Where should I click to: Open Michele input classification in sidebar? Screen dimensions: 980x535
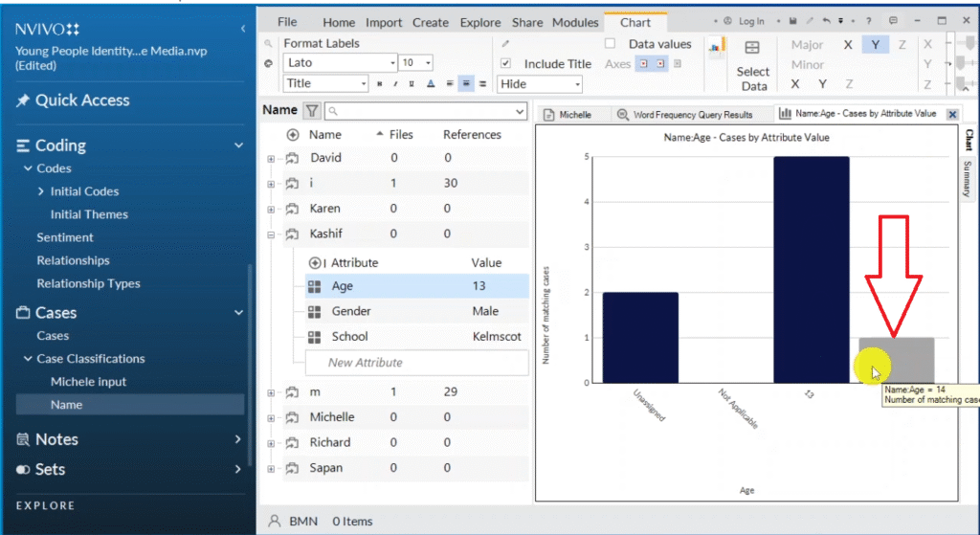point(88,382)
